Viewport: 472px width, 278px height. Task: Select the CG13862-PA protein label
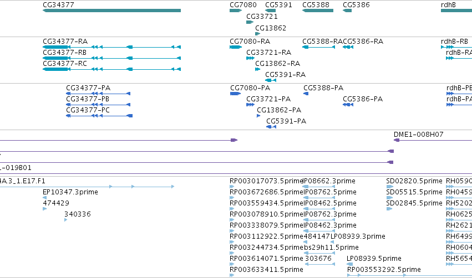(279, 110)
